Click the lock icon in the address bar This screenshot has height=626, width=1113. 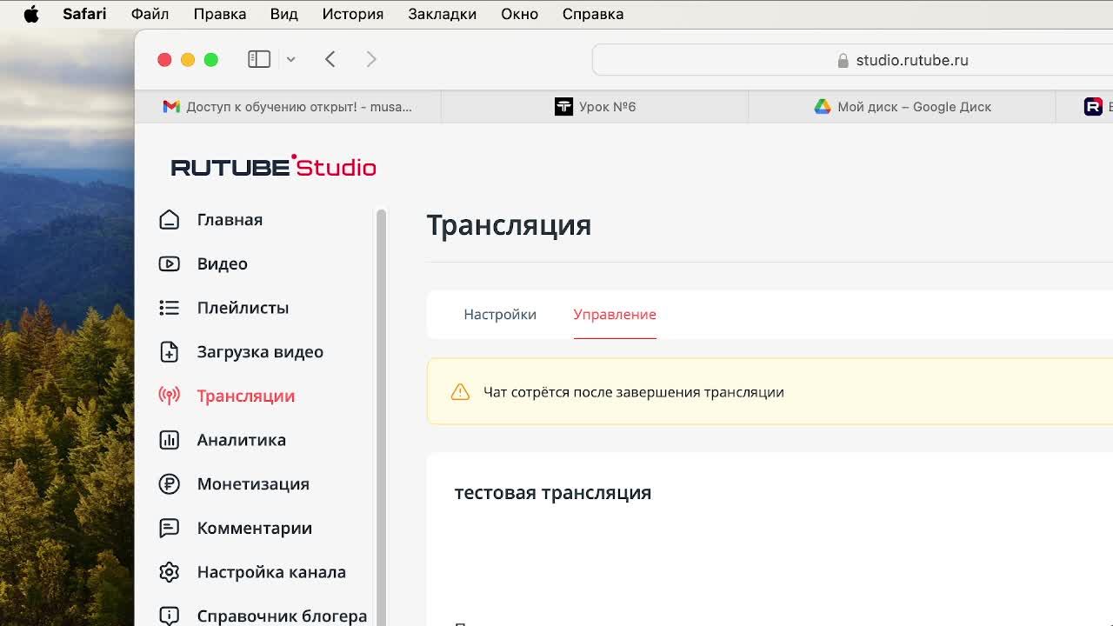(843, 60)
